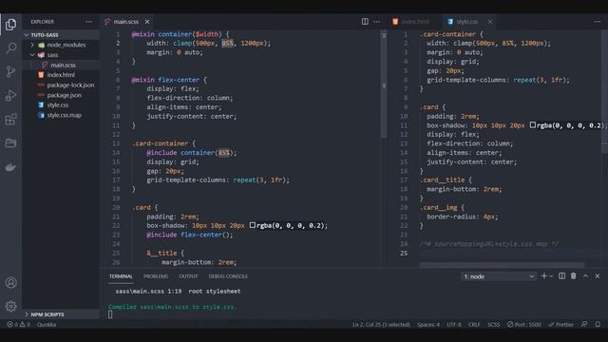Click line number 25 in style.css

(404, 254)
